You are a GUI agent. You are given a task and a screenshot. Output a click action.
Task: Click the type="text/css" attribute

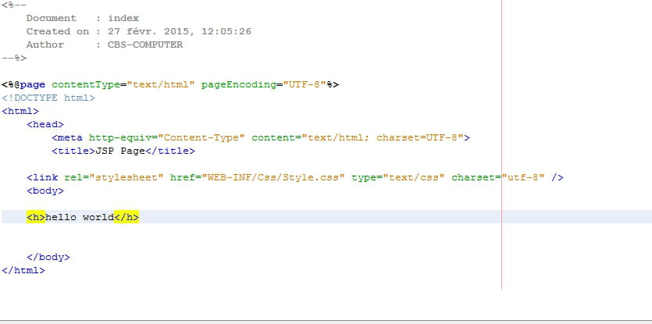[x=398, y=177]
